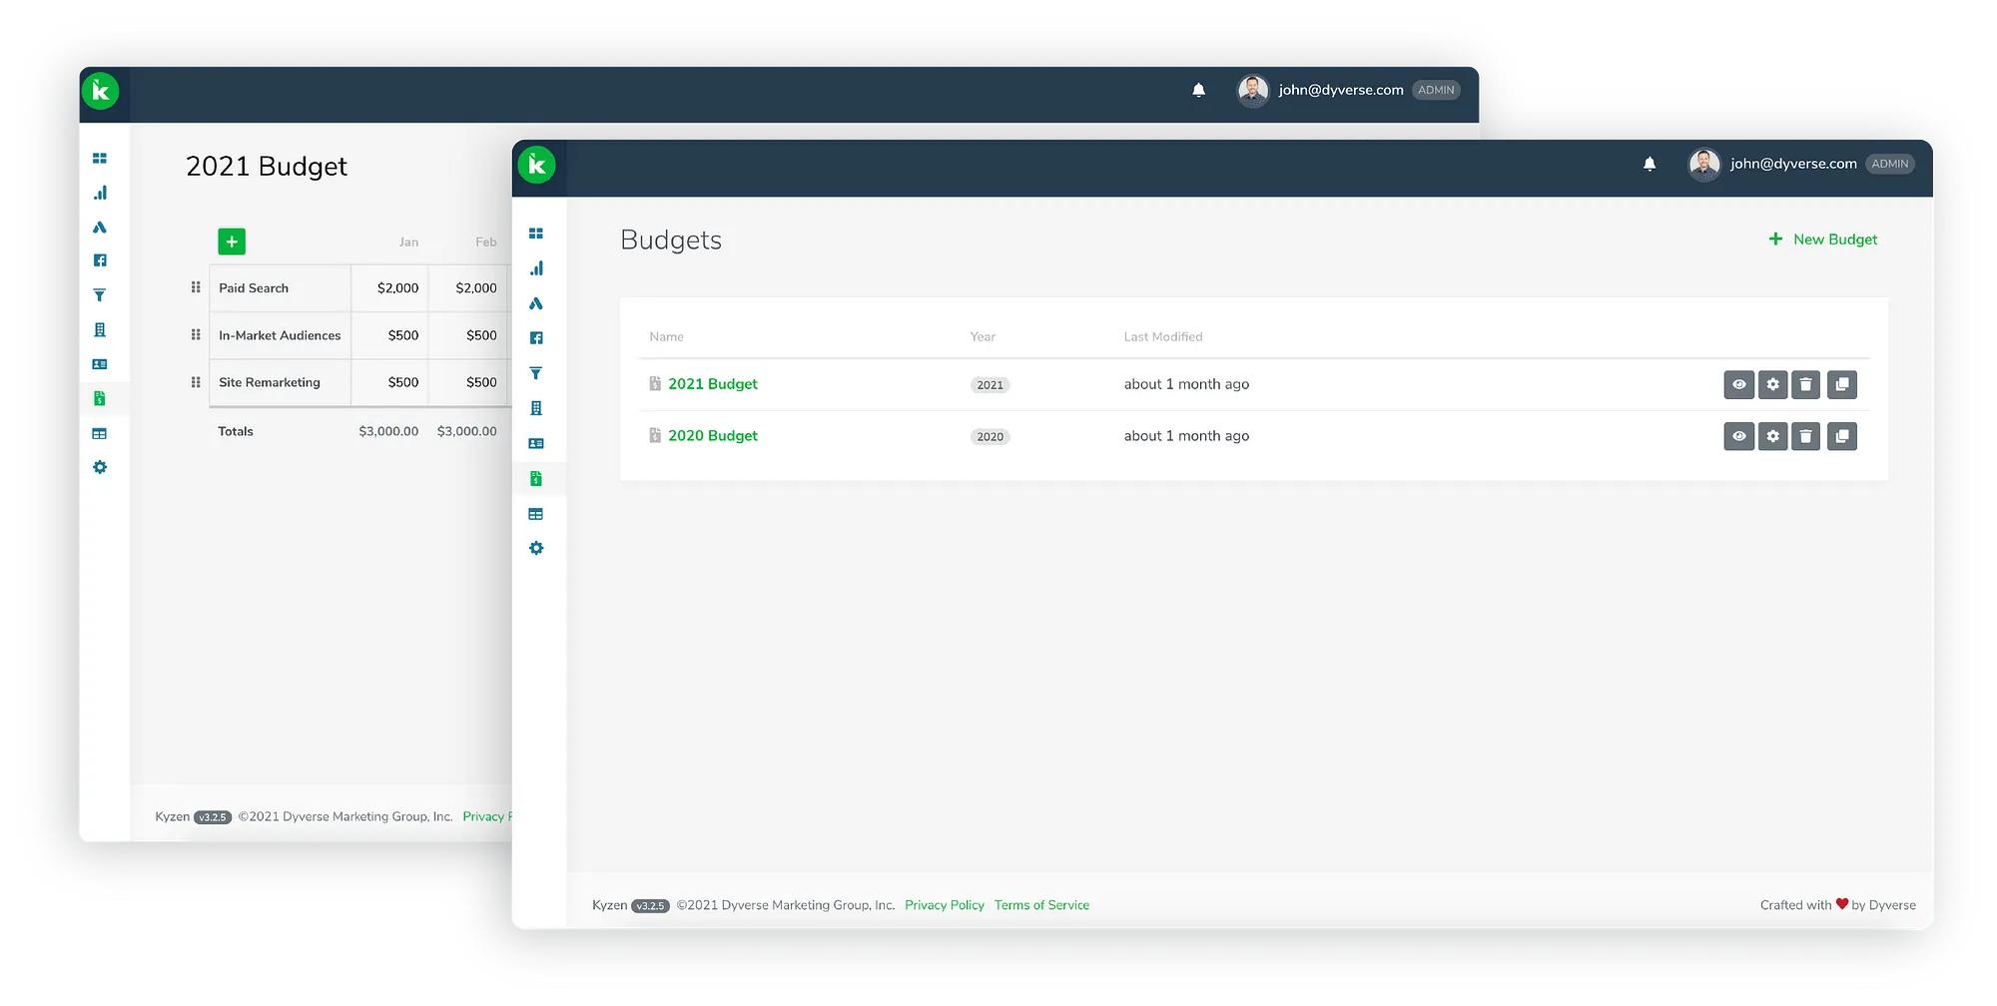Viewport: 1997px width, 1006px height.
Task: Open the Privacy Policy footer link
Action: click(x=944, y=905)
